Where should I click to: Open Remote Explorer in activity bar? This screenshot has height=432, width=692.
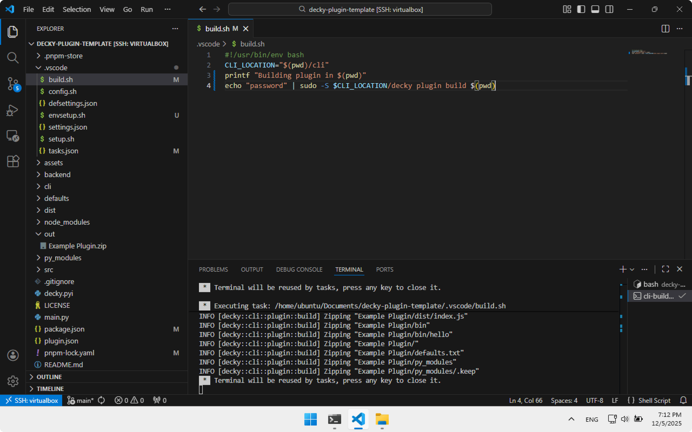point(13,136)
